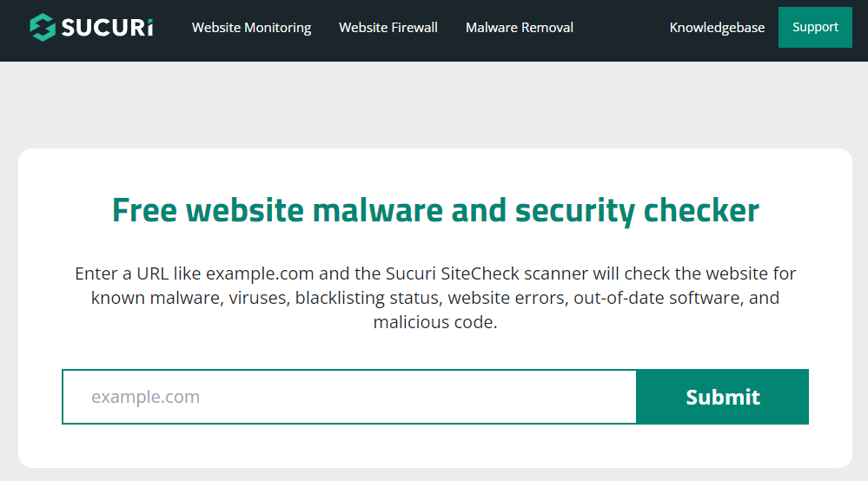Click the Sucuri hexagon logo icon
The image size is (868, 481).
(x=43, y=27)
